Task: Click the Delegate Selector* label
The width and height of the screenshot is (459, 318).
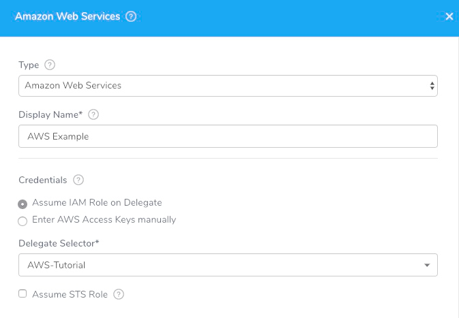Action: 59,243
